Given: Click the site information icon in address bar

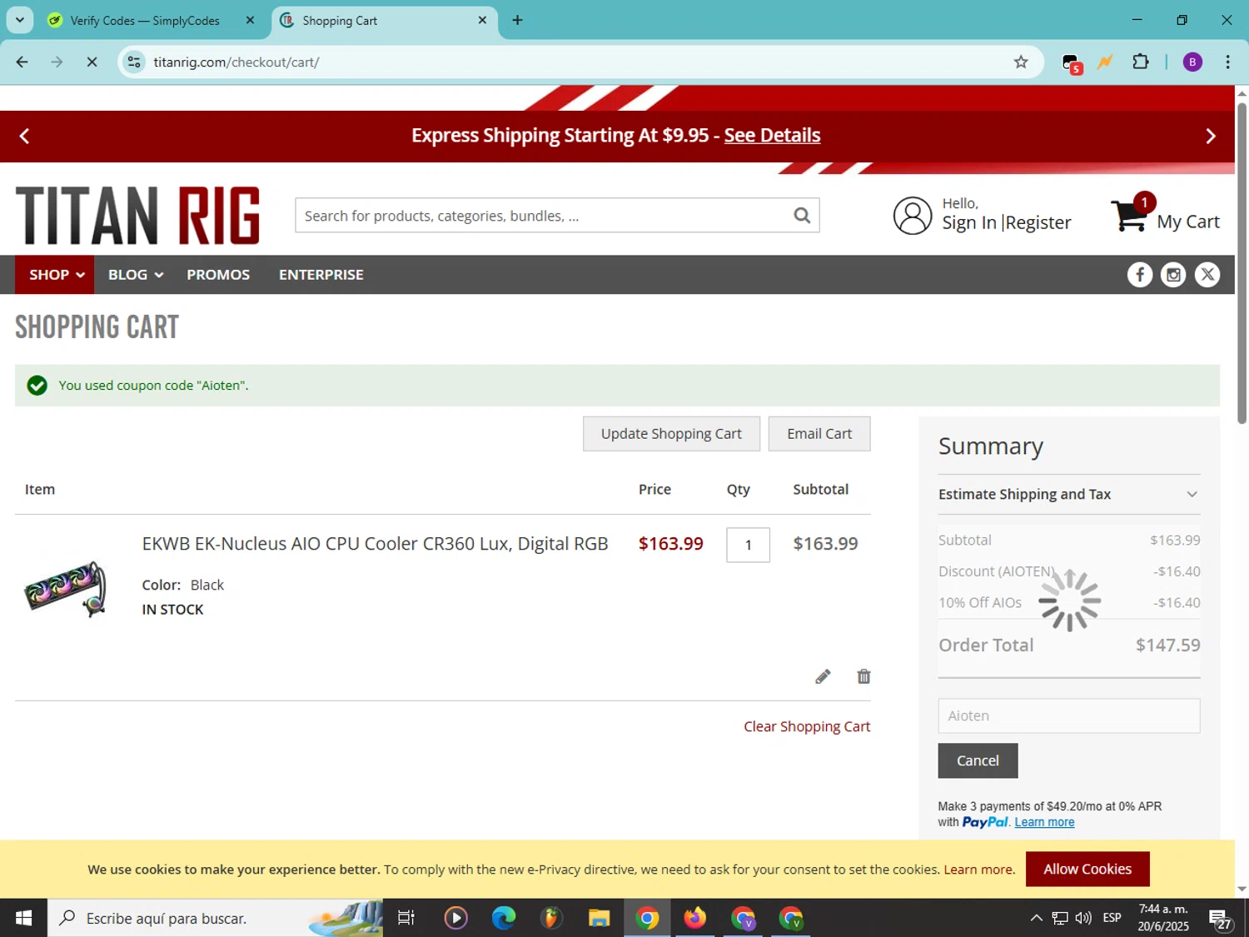Looking at the screenshot, I should pyautogui.click(x=134, y=62).
